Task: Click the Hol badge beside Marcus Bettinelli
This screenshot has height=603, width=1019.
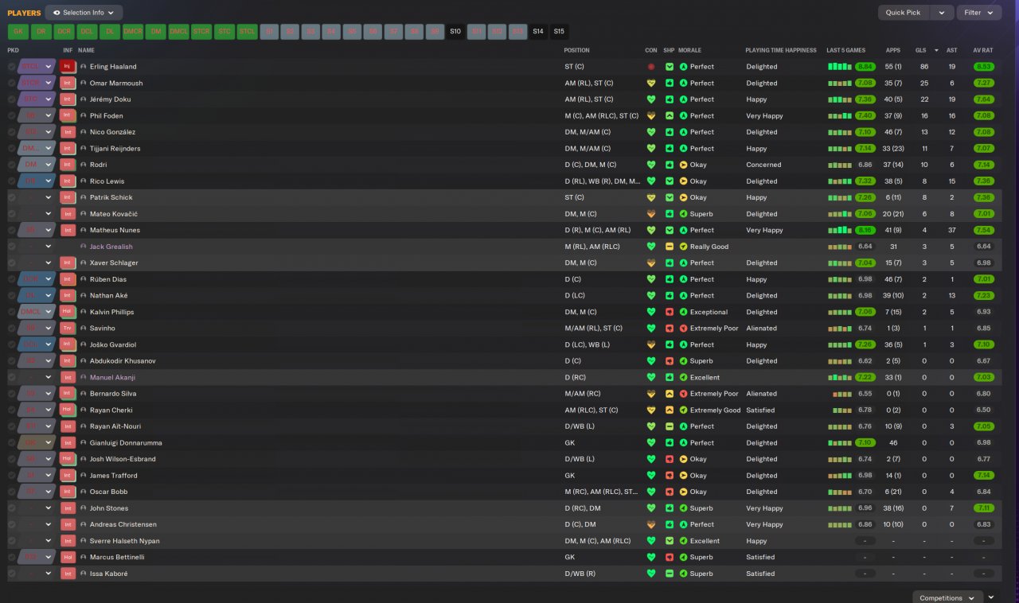Action: pyautogui.click(x=68, y=557)
